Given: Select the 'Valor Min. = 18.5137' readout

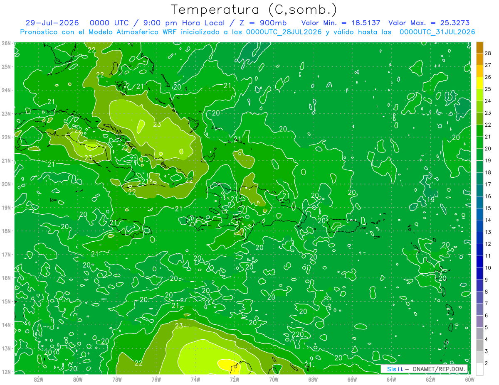Looking at the screenshot, I should click(x=341, y=23).
